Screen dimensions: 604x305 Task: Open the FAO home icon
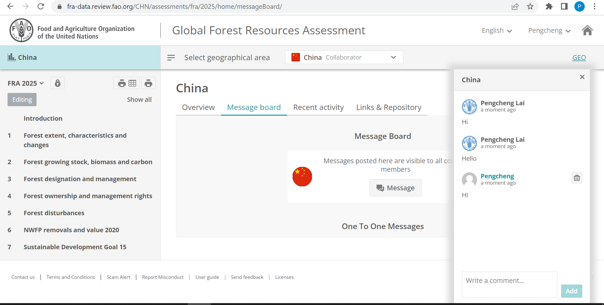tap(587, 30)
